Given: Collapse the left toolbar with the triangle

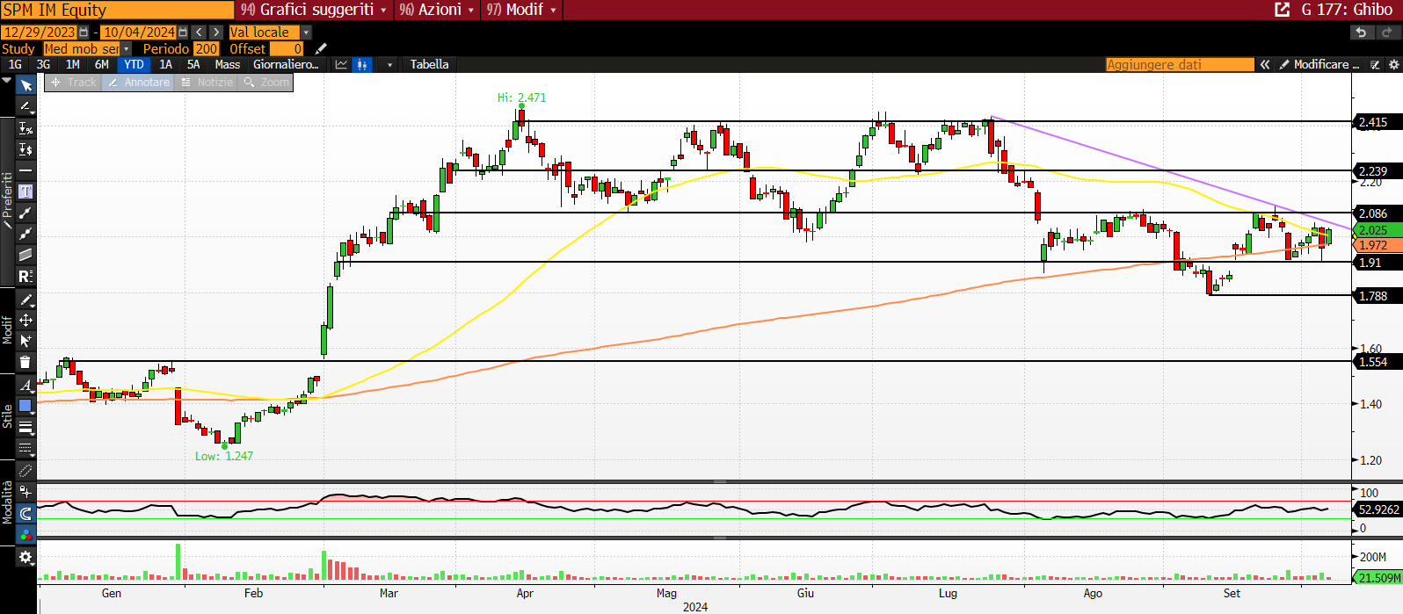Looking at the screenshot, I should pos(7,80).
